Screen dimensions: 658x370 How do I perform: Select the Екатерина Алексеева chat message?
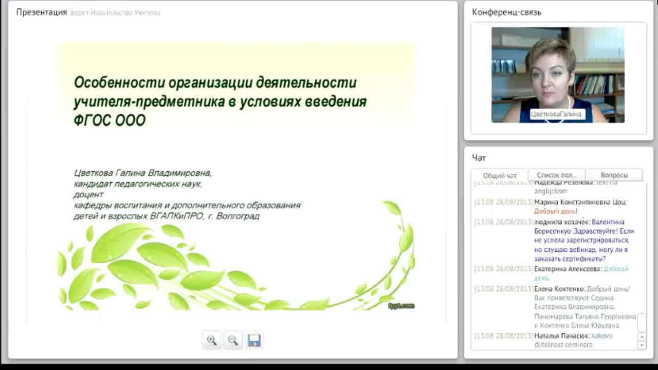(x=555, y=273)
